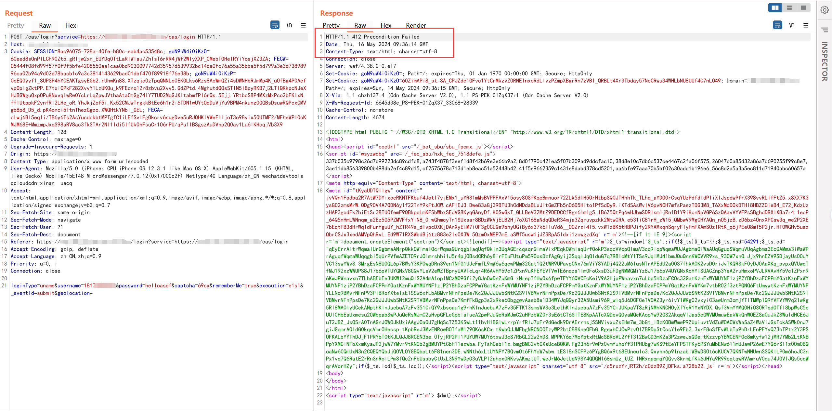Click the Request heading
The image size is (832, 411).
(19, 13)
